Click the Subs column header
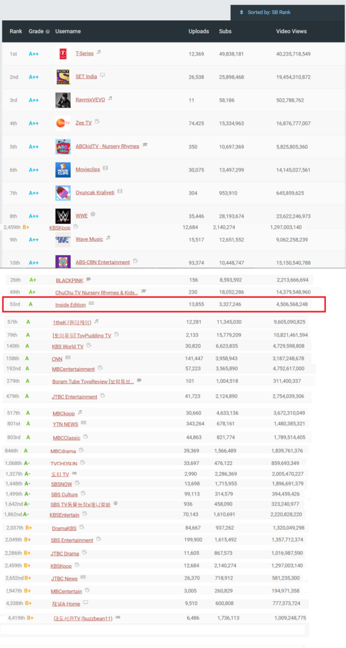The width and height of the screenshot is (346, 648). tap(225, 32)
